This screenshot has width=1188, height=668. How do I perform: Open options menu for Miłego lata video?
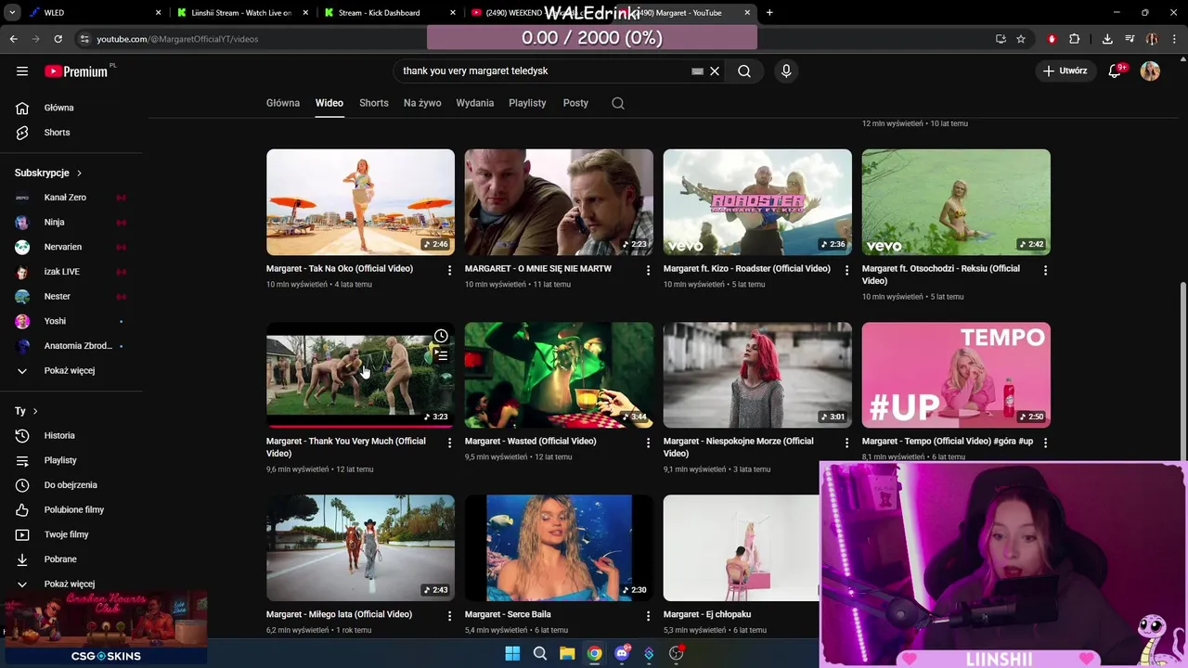click(449, 615)
